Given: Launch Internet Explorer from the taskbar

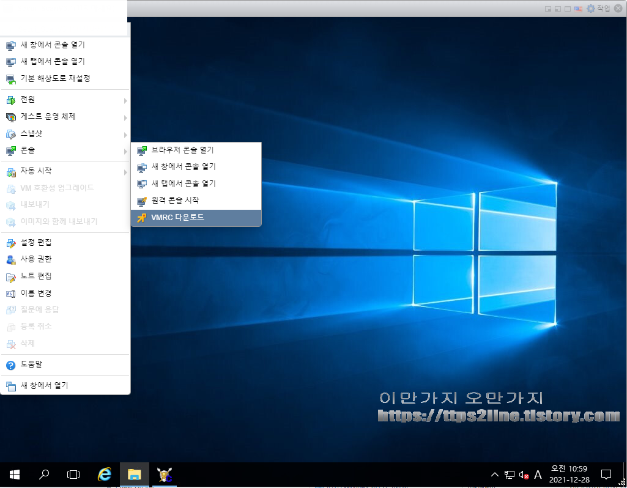Looking at the screenshot, I should [x=105, y=475].
